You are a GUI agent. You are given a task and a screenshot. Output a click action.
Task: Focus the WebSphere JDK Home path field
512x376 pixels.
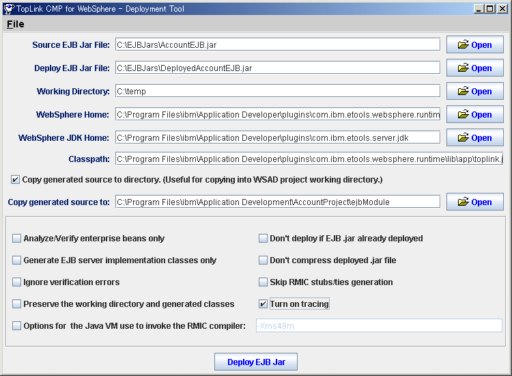coord(278,137)
